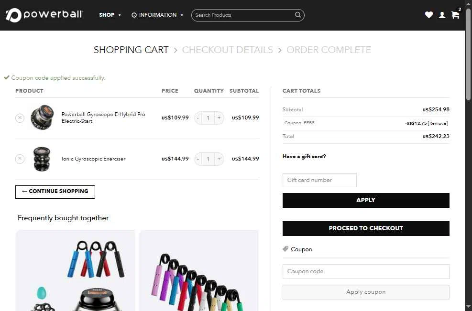The width and height of the screenshot is (472, 311).
Task: Open Powerball Gyroscope E-Hybrid Pro Electric-Start link
Action: click(x=103, y=118)
